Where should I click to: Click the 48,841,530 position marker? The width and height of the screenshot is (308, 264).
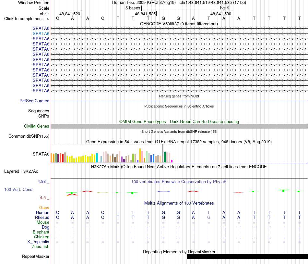(x=221, y=14)
